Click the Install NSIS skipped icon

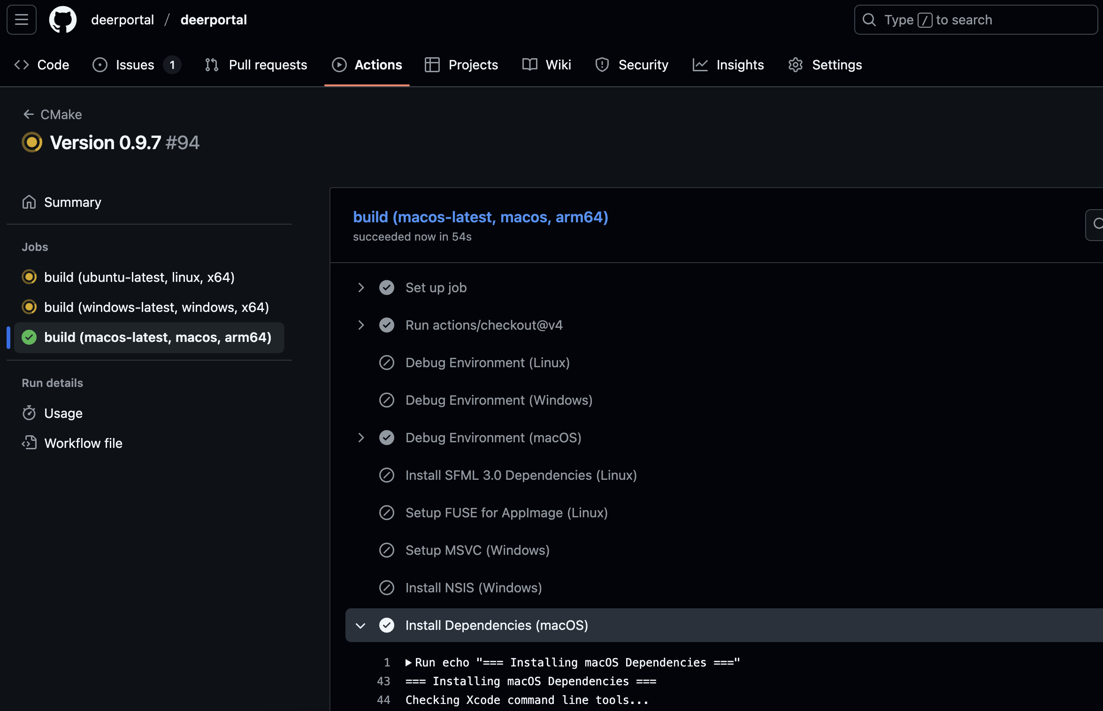(x=387, y=588)
